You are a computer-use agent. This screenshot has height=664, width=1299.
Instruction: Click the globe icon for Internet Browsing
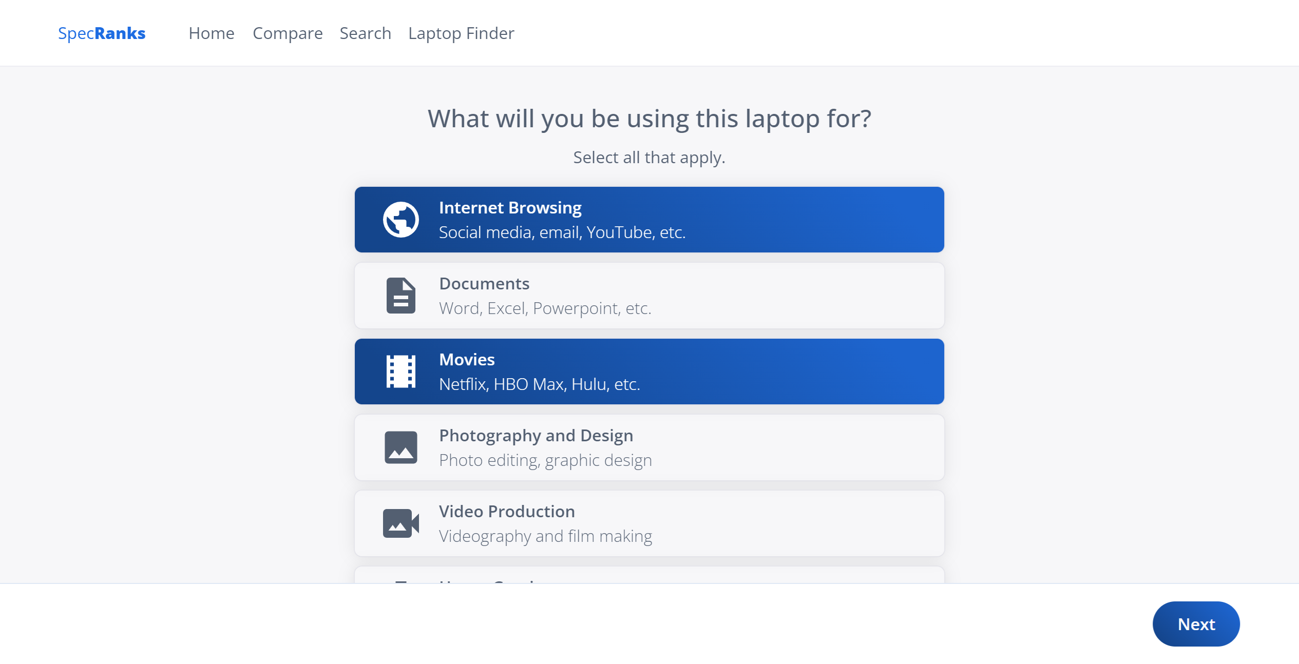(x=400, y=220)
